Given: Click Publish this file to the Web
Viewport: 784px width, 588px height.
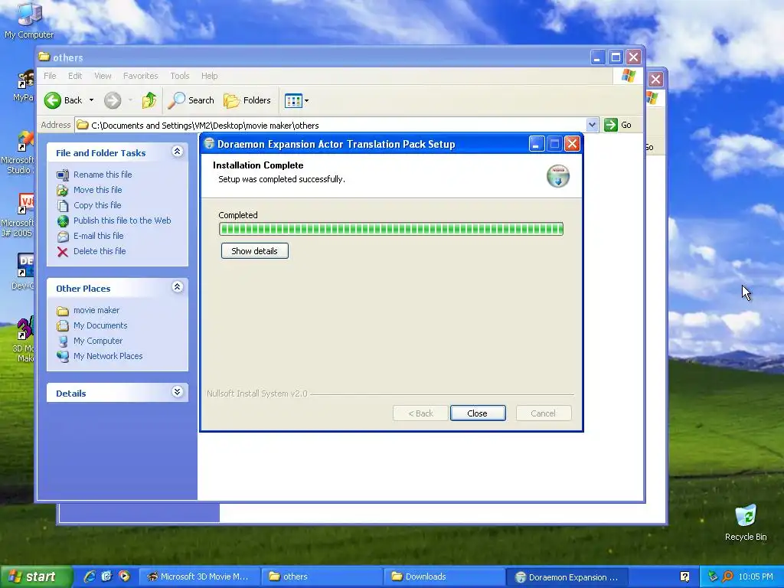Looking at the screenshot, I should [x=122, y=220].
